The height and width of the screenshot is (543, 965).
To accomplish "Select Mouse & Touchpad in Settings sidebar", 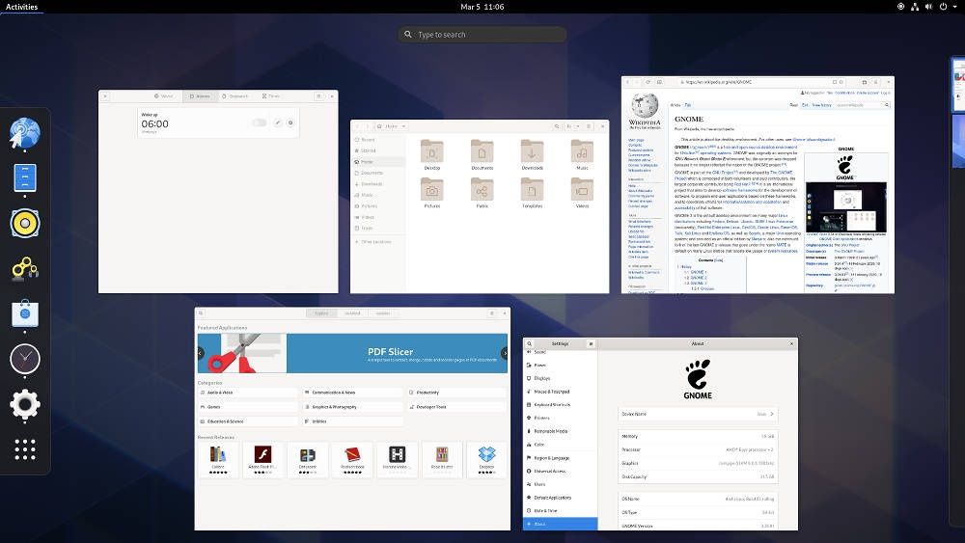I will [560, 392].
